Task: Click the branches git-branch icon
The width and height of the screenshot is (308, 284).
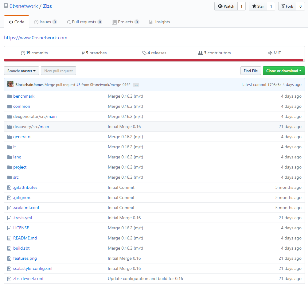Action: pyautogui.click(x=83, y=53)
